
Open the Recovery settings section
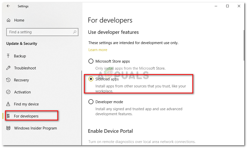[x=21, y=80]
